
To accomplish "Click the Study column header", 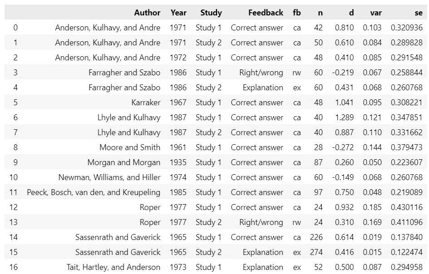I will coord(211,13).
